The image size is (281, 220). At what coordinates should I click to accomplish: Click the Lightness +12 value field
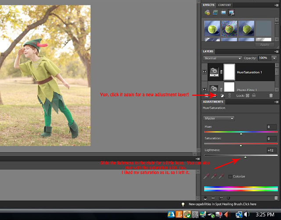pos(272,150)
